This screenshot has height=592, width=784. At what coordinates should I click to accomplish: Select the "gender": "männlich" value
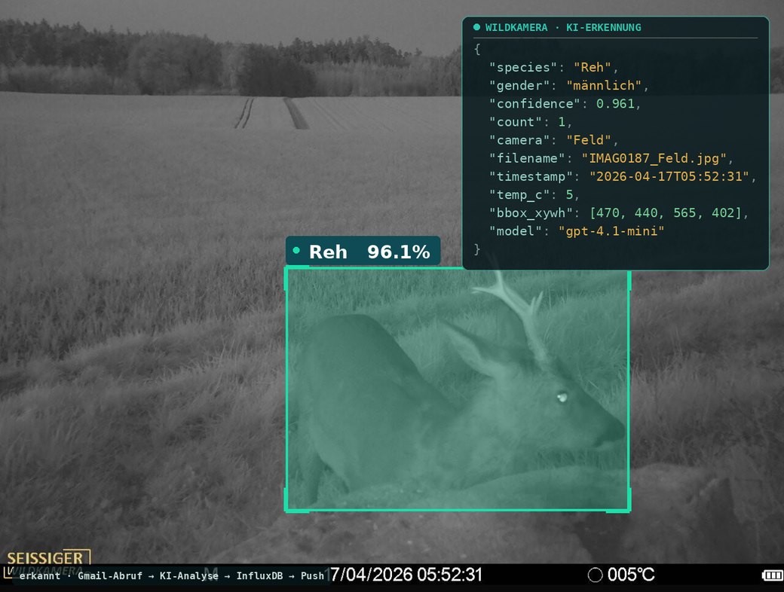604,85
